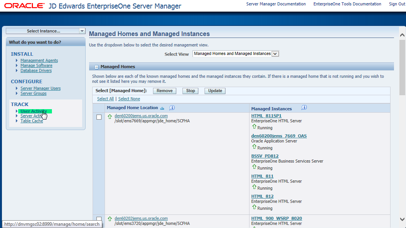Open Manage Software link
The width and height of the screenshot is (406, 228).
(x=36, y=65)
